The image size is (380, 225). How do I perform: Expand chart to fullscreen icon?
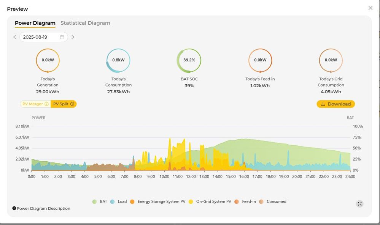[x=359, y=204]
